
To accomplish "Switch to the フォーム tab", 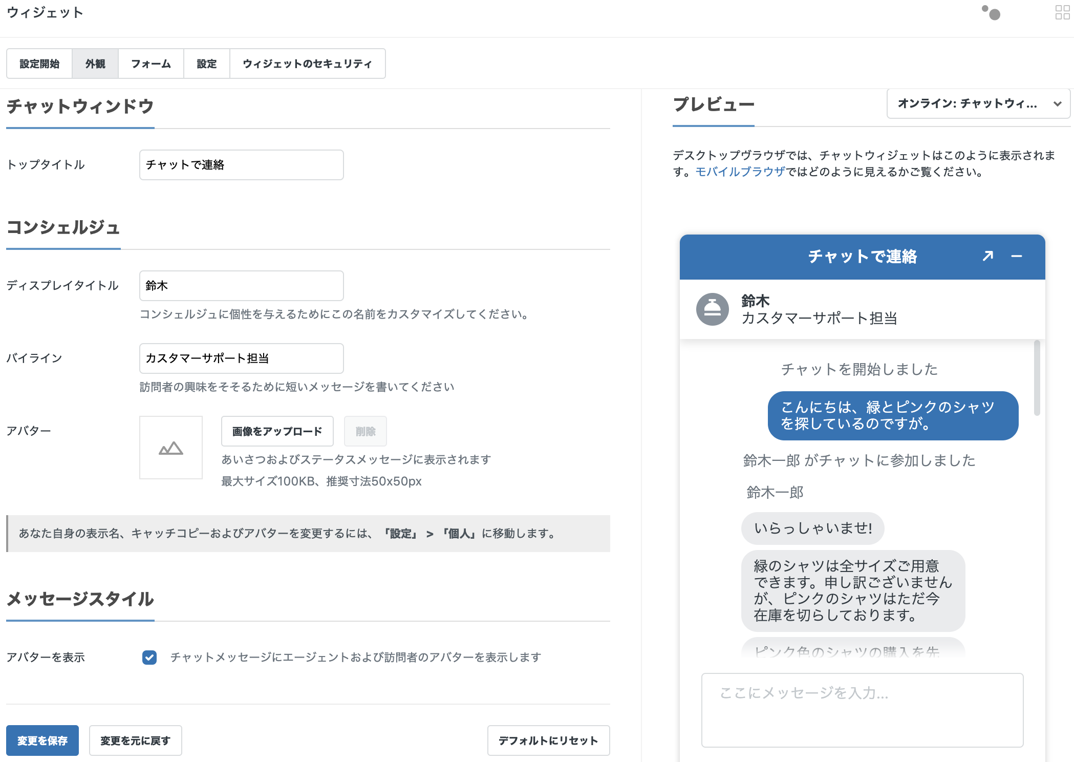I will (151, 63).
